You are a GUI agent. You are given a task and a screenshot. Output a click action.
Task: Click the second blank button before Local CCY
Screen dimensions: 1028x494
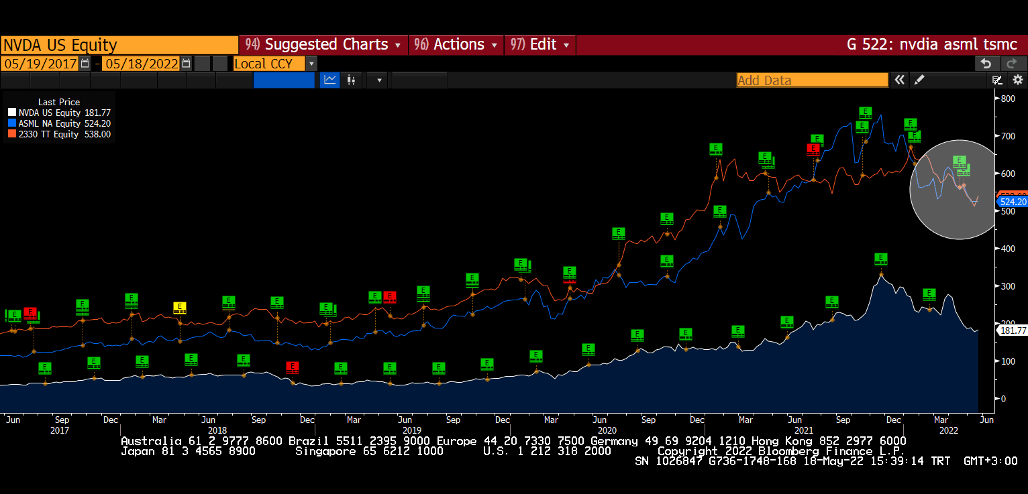pyautogui.click(x=220, y=64)
